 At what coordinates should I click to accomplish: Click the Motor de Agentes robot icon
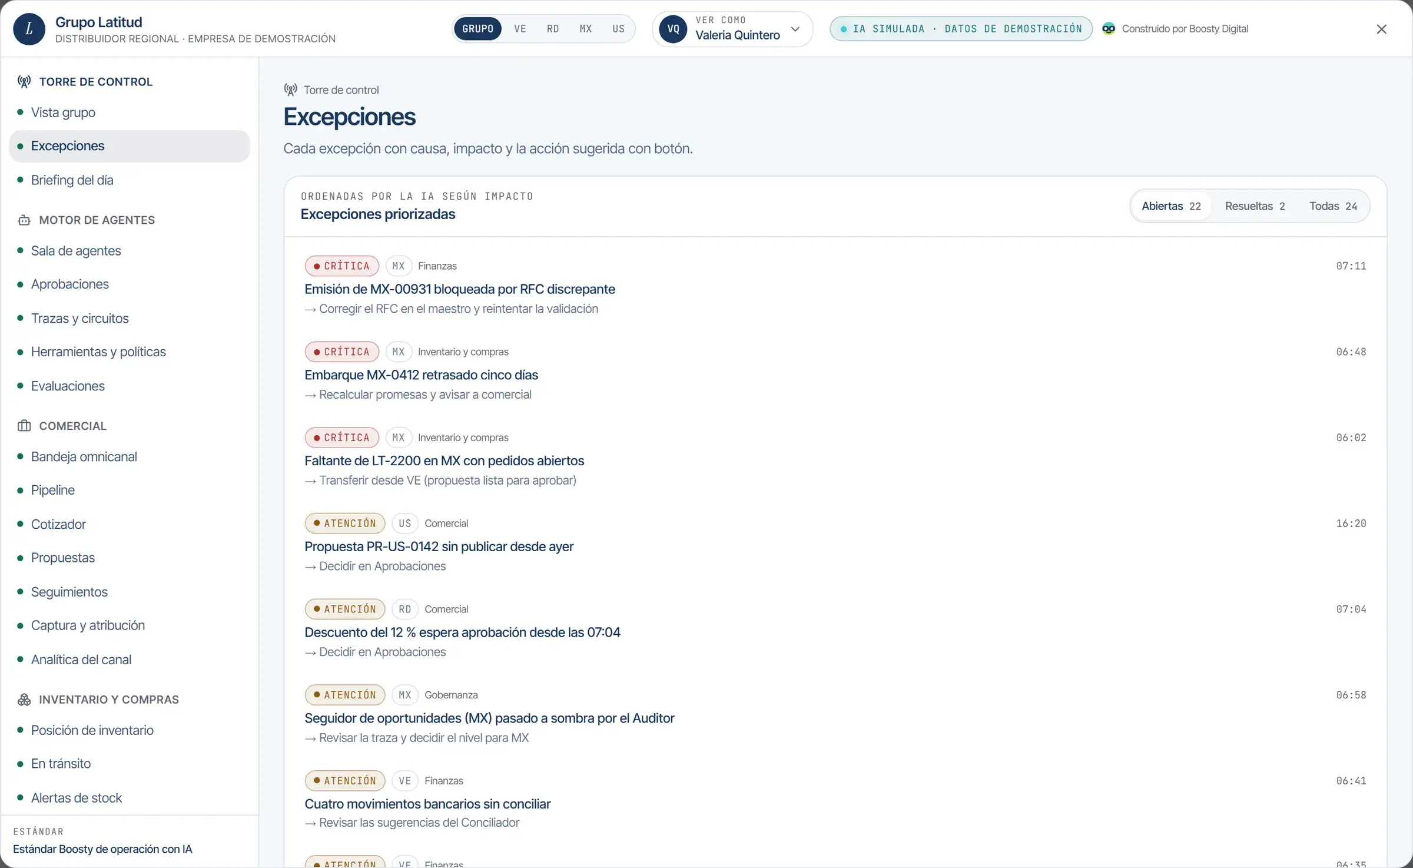point(24,220)
